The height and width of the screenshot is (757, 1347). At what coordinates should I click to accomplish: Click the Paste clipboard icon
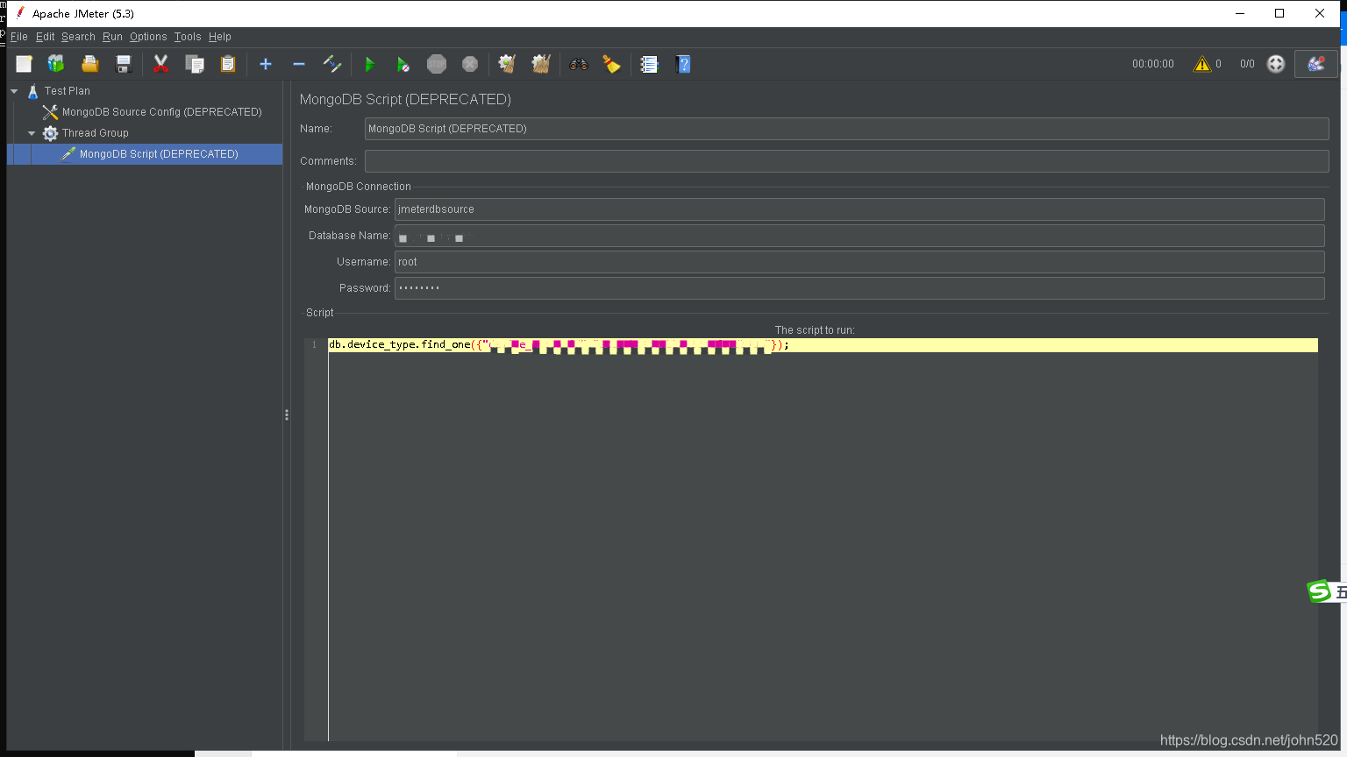228,64
